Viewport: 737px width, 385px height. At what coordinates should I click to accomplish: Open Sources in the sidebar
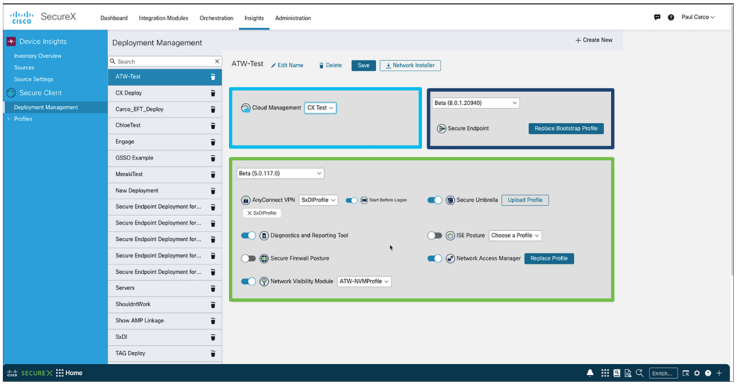coord(24,67)
